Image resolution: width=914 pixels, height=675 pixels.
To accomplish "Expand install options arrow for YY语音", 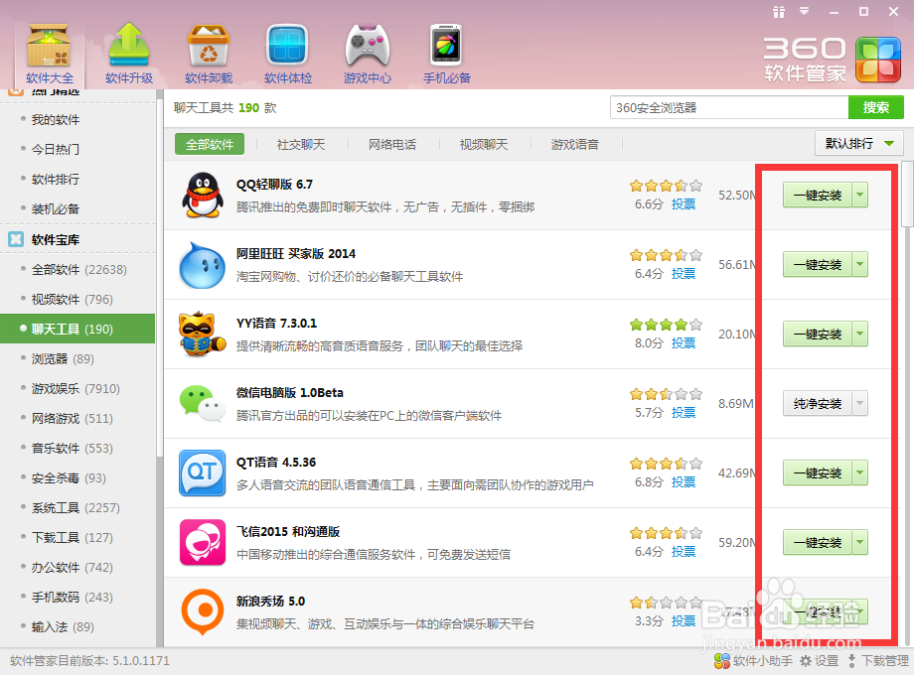I will coord(859,334).
